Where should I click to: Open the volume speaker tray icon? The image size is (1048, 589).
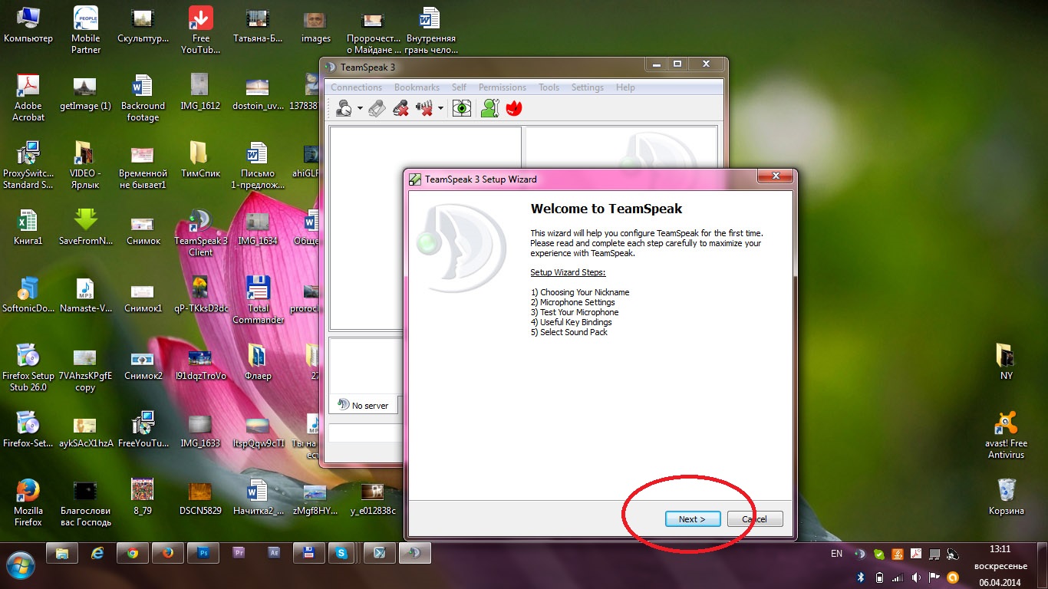(x=916, y=577)
